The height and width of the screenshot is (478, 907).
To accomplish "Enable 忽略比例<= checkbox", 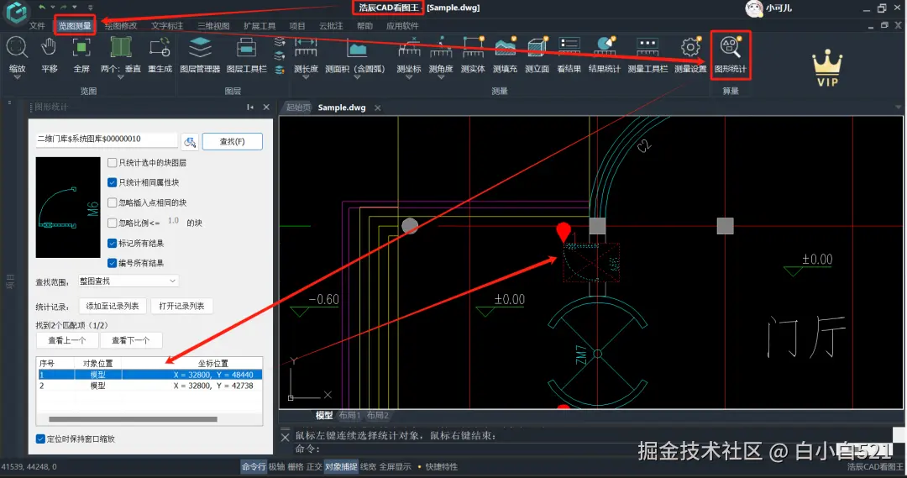I will pyautogui.click(x=113, y=223).
